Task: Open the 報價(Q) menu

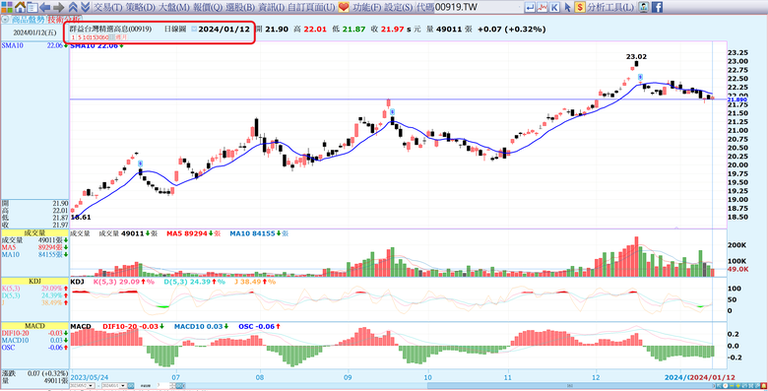Action: (208, 7)
